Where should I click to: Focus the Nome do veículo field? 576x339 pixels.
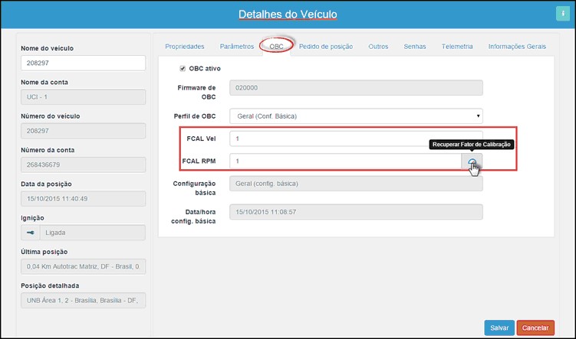click(83, 63)
